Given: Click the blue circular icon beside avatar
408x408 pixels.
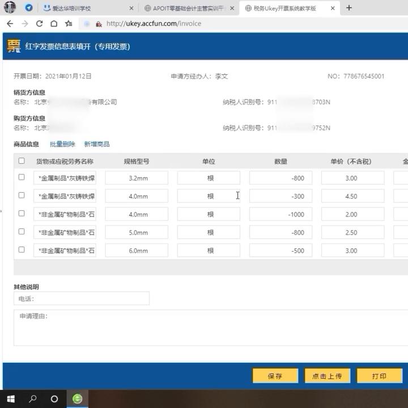Looking at the screenshot, I should 29,8.
